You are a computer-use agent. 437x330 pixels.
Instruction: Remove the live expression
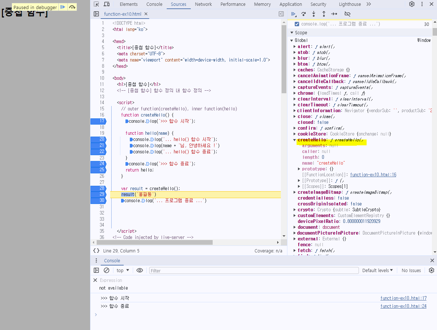(95, 280)
